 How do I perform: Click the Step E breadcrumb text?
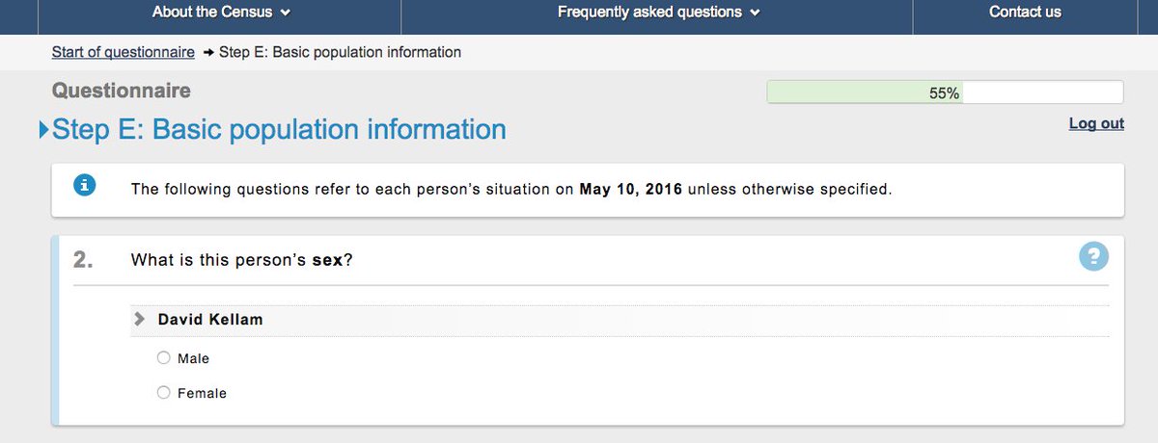(x=340, y=52)
